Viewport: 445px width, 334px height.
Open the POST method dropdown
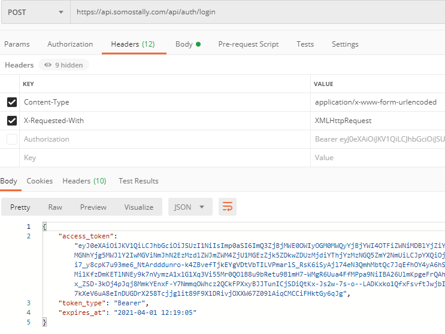tap(35, 12)
